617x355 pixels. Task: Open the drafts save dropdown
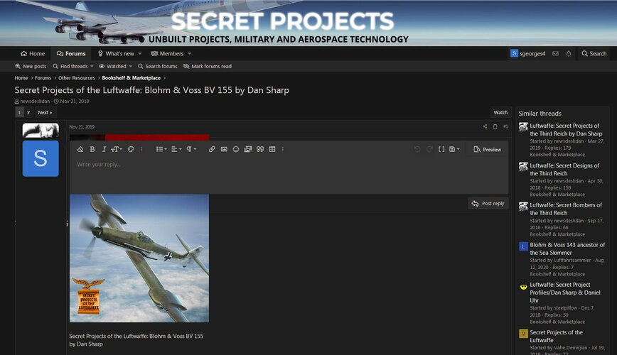click(x=454, y=149)
